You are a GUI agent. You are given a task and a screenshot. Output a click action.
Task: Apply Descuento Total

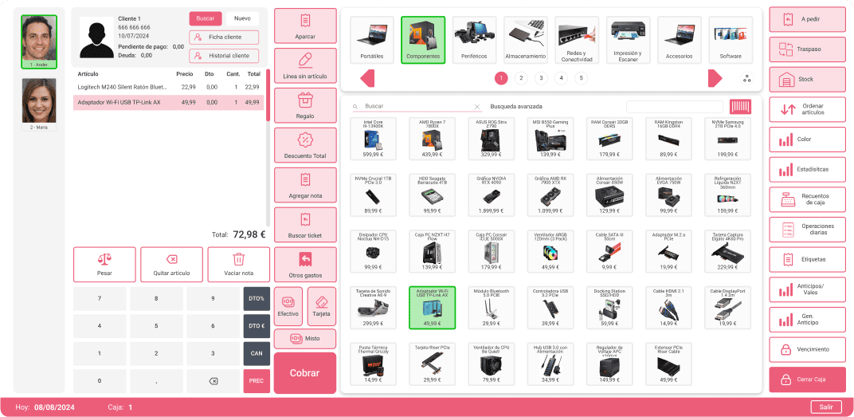tap(305, 145)
